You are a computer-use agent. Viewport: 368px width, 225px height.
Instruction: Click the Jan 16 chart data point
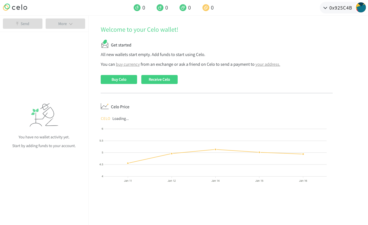[x=303, y=154]
